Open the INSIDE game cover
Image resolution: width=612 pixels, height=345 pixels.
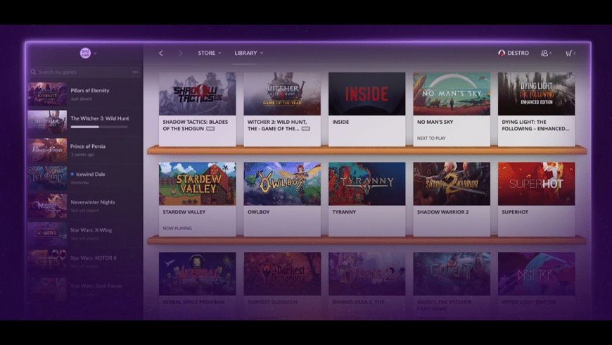367,94
